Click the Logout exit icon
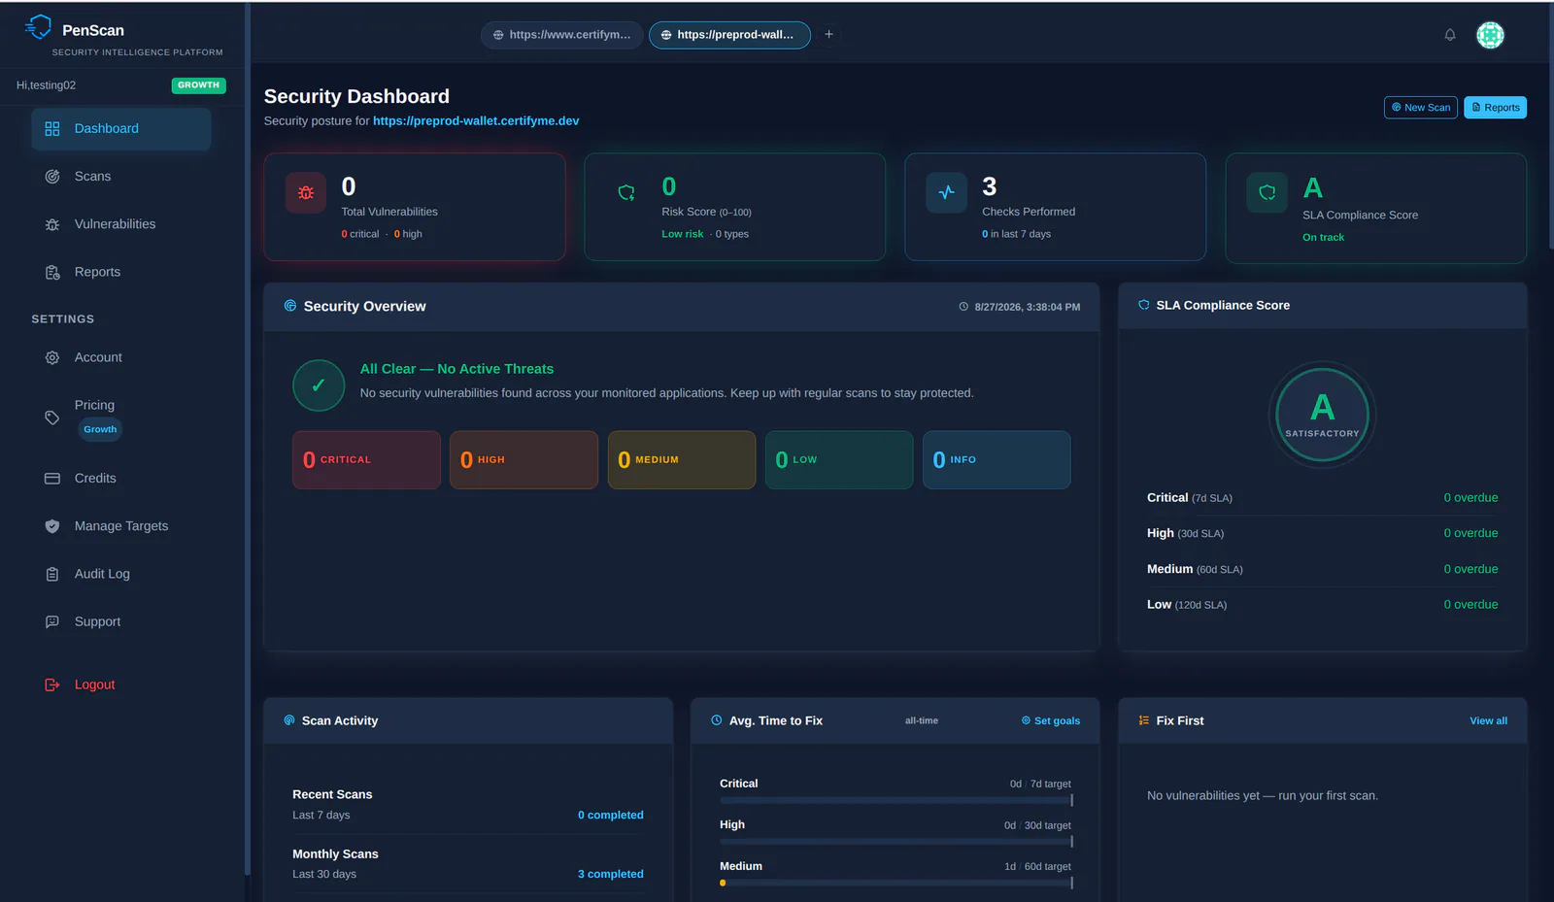 coord(52,685)
